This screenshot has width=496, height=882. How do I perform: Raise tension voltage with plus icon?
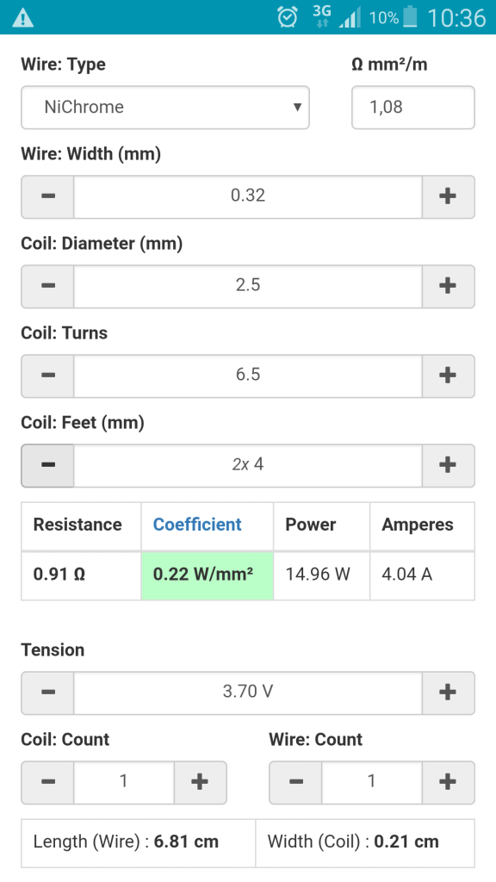click(448, 693)
